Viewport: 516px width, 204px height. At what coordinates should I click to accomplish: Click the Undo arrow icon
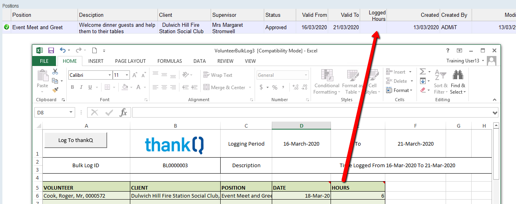tap(63, 50)
